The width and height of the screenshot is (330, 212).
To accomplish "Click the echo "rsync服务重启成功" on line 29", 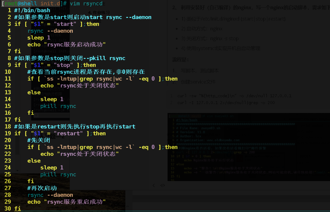I will pyautogui.click(x=66, y=202).
